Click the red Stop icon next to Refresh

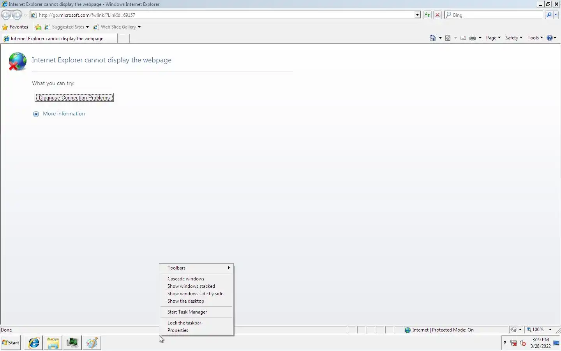438,15
